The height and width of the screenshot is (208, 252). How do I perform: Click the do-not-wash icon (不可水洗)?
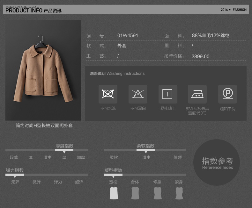108,94
